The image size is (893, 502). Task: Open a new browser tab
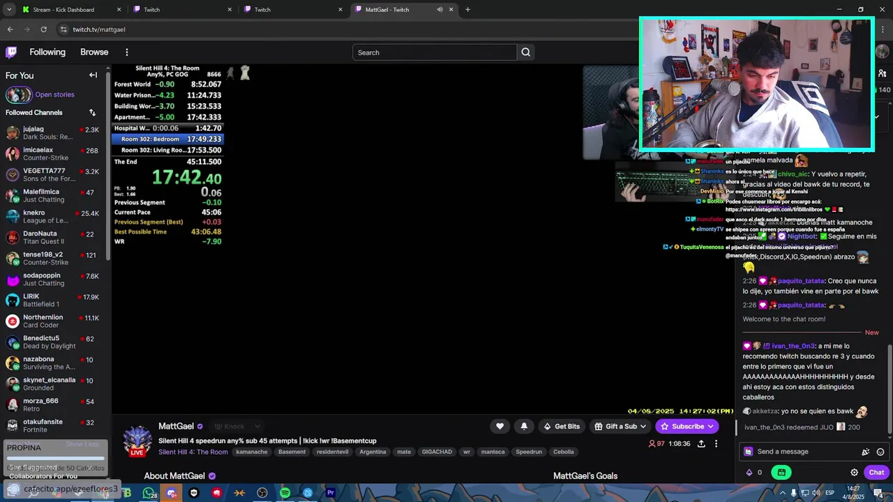[467, 10]
